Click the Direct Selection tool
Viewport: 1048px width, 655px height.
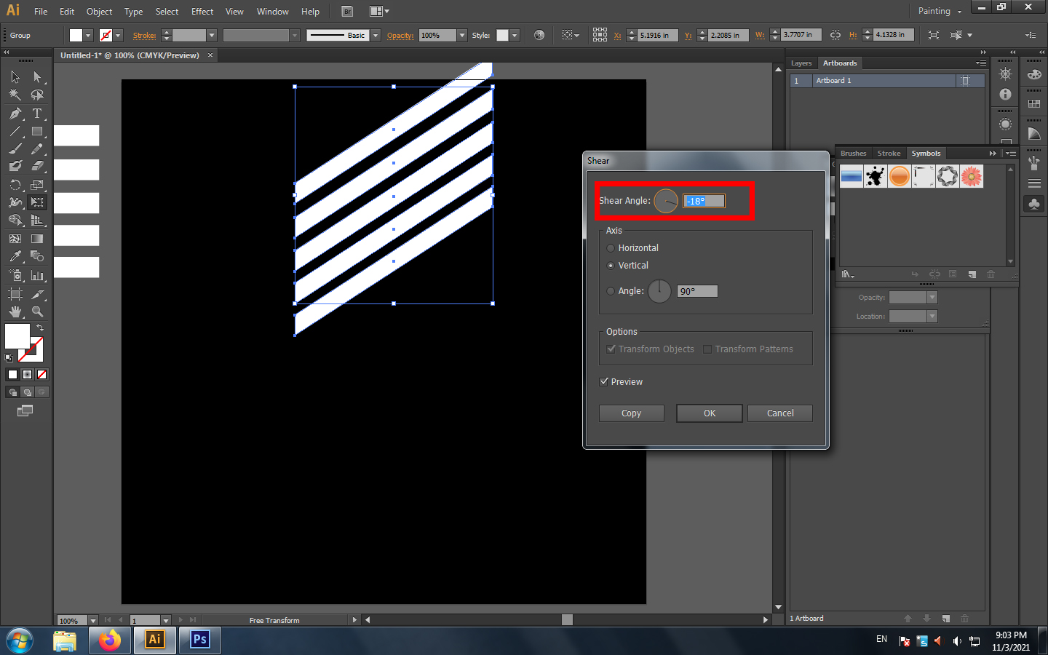tap(37, 77)
